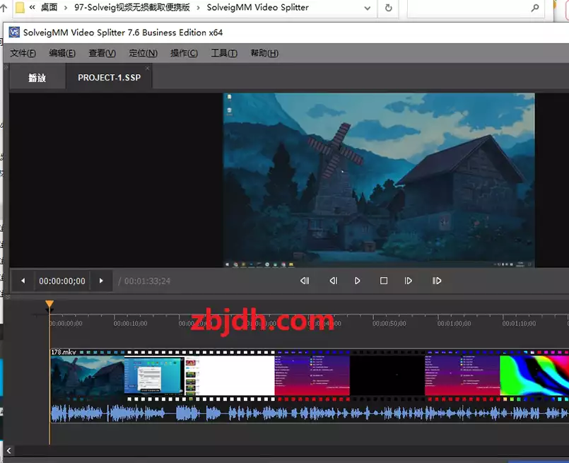Click the orange playhead marker on the timeline
This screenshot has height=463, width=569.
coord(49,305)
